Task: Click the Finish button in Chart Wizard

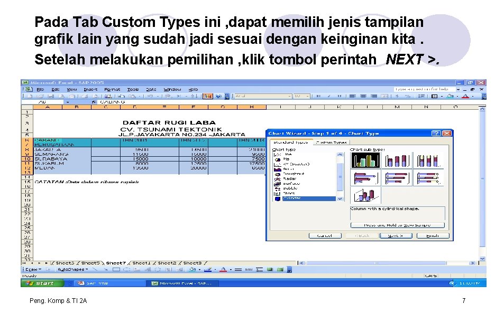Action: coord(433,236)
